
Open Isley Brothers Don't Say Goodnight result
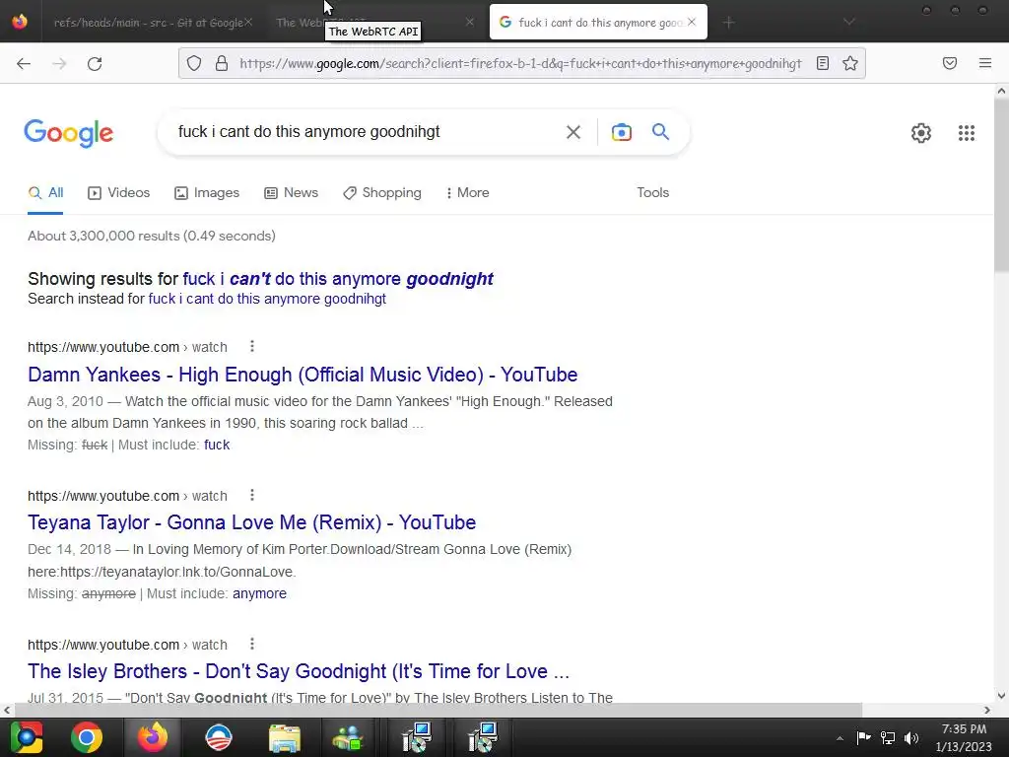(299, 671)
